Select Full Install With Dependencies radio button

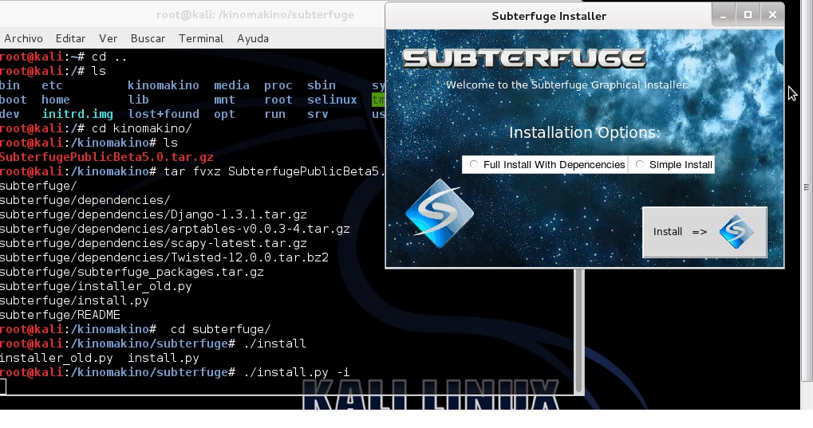click(474, 165)
